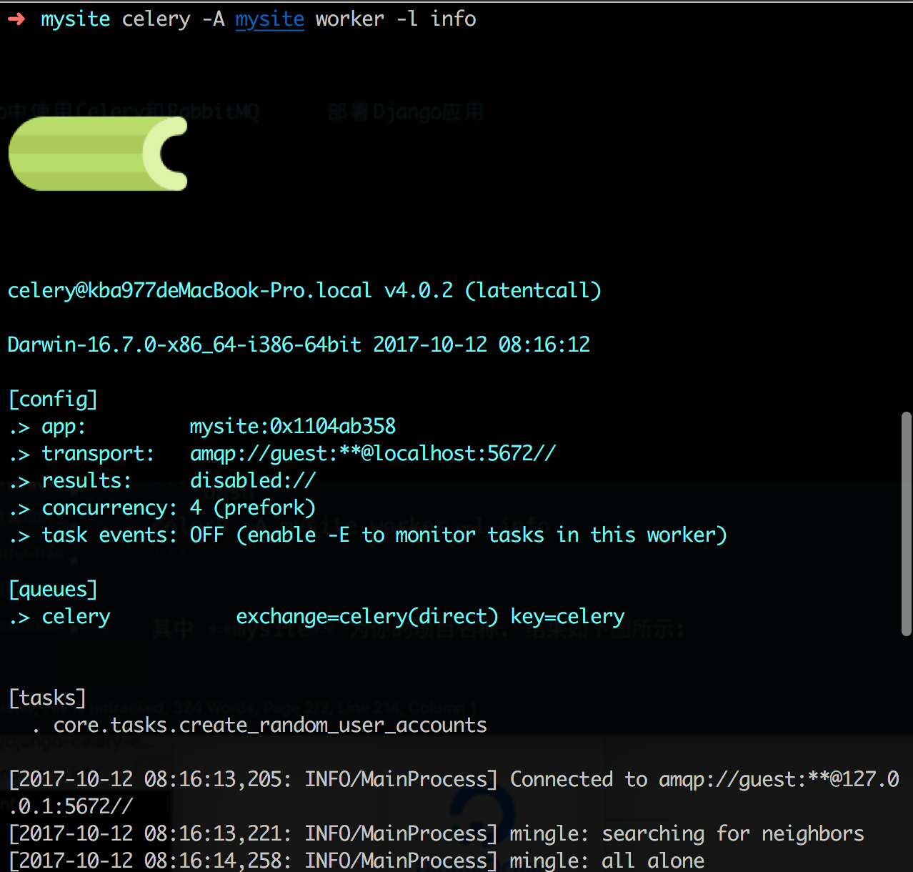Click 'results:' config label
The height and width of the screenshot is (872, 913).
coord(87,480)
